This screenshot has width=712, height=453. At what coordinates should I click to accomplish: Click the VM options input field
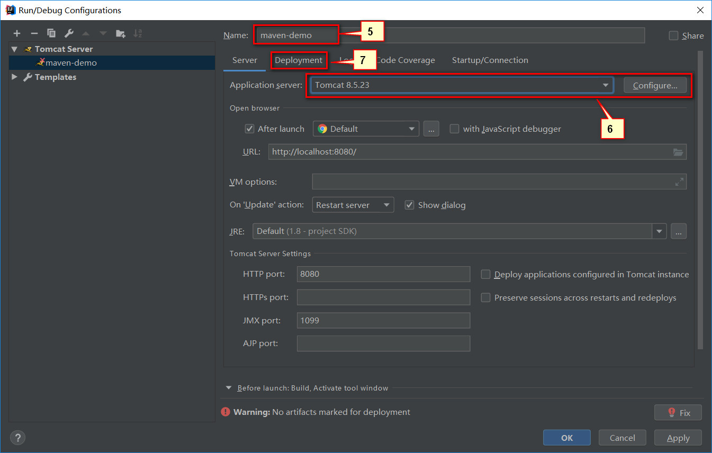[499, 182]
